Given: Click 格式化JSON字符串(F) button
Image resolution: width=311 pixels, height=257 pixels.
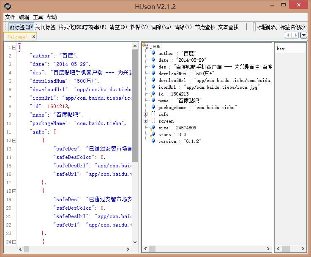Looking at the screenshot, I should pos(82,27).
